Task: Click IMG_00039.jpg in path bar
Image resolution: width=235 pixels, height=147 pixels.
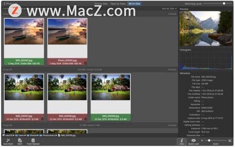Action: [67, 135]
